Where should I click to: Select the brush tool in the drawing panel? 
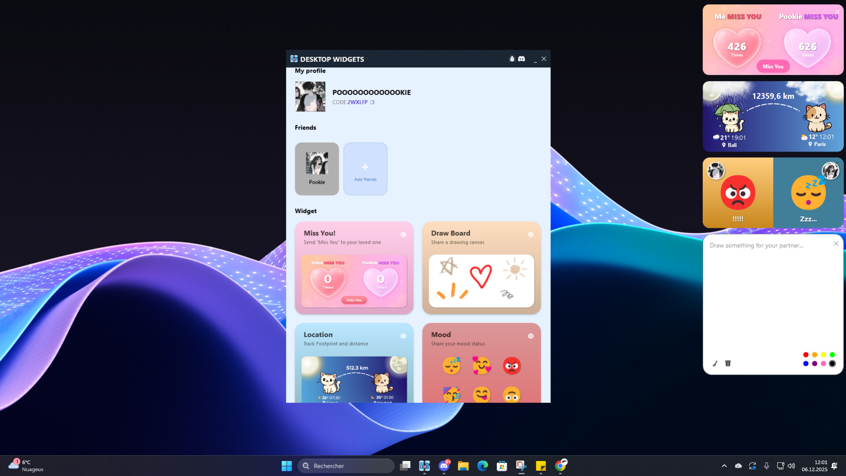[x=715, y=363]
